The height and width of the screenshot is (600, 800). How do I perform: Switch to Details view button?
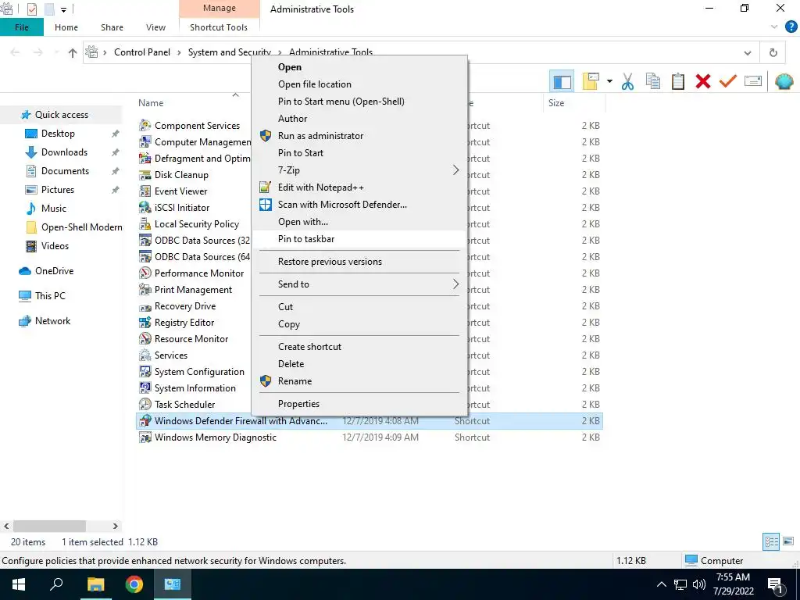[771, 542]
